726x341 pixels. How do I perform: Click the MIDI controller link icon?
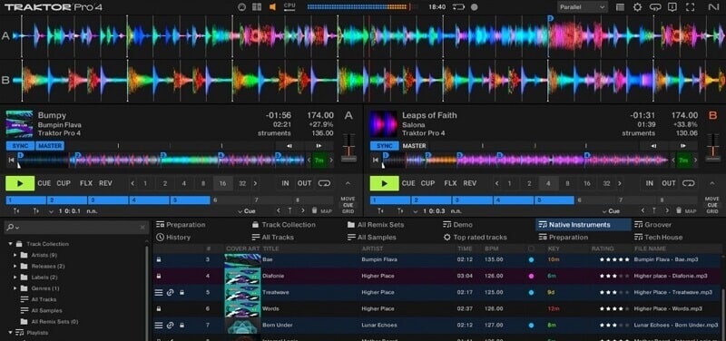[654, 7]
